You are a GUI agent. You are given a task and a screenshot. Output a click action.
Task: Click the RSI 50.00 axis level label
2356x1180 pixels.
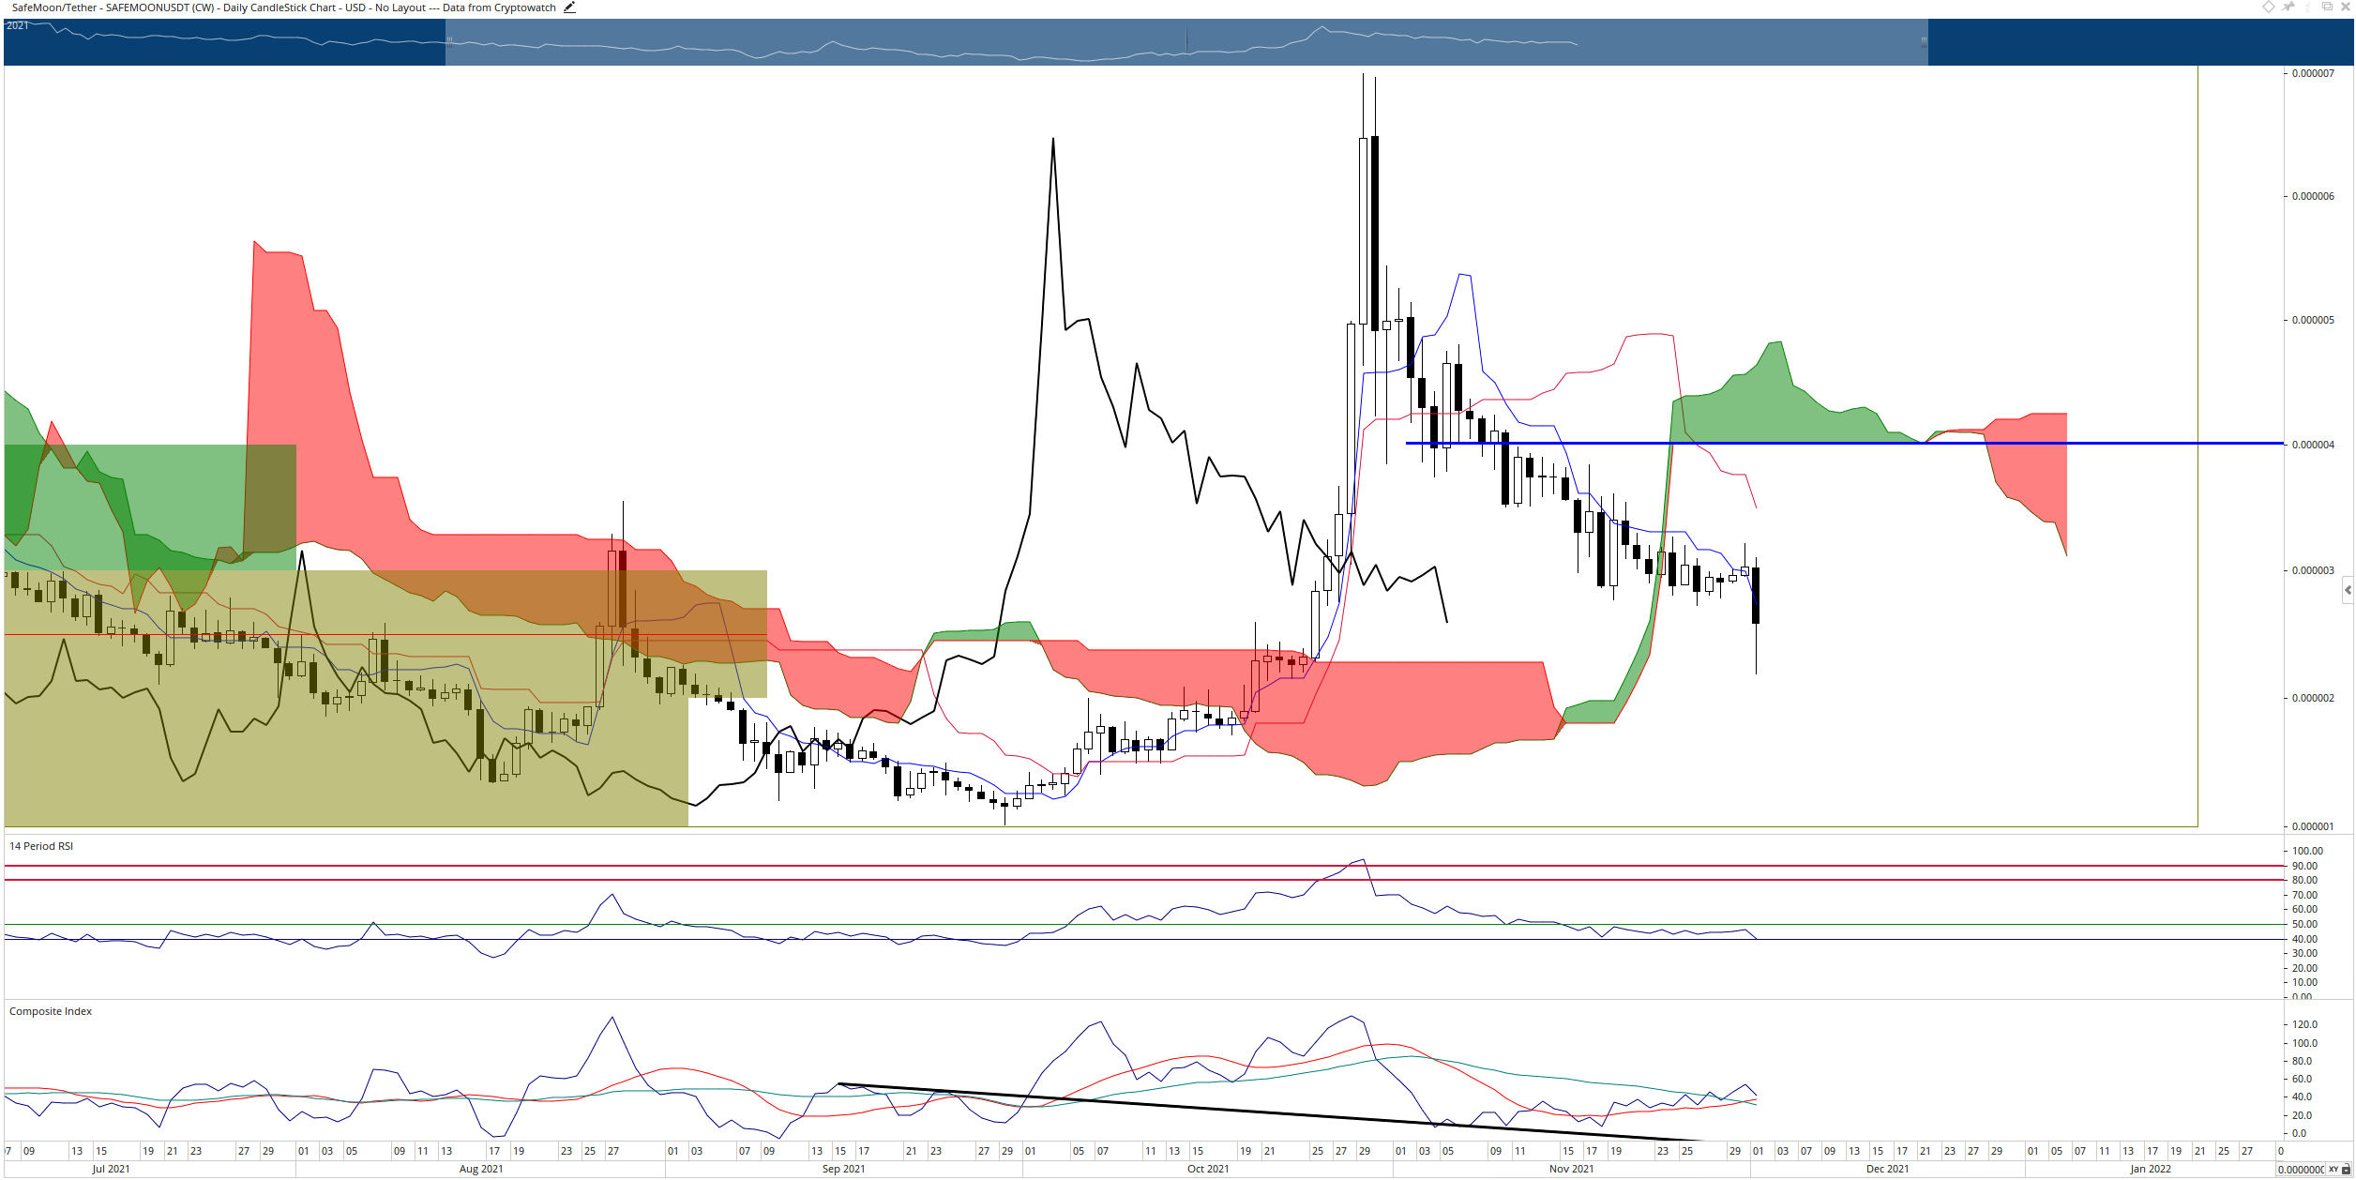click(x=2304, y=924)
